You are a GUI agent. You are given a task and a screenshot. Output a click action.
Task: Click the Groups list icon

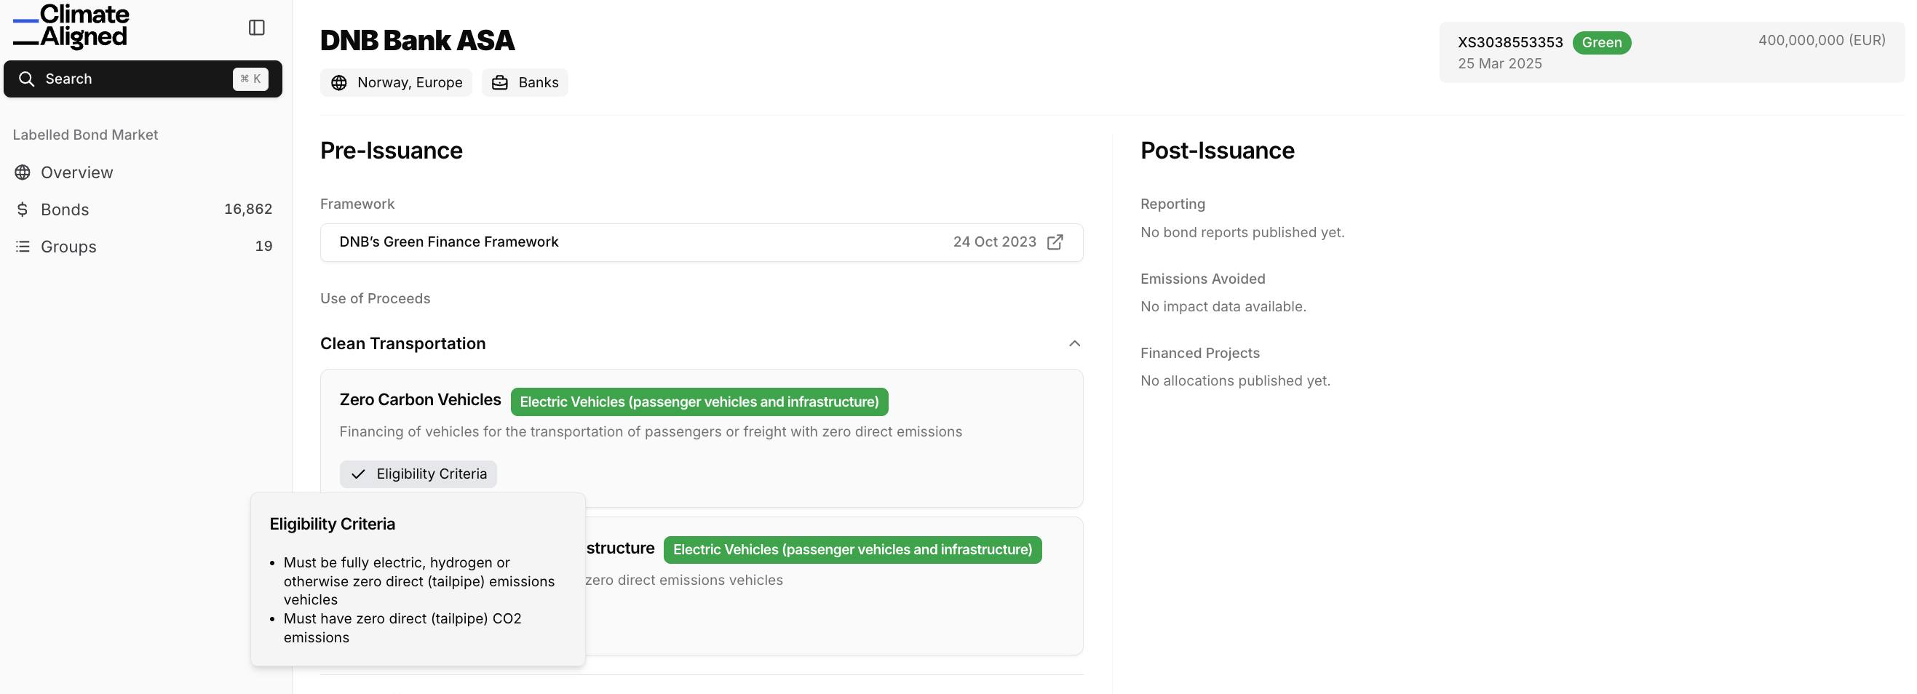[23, 246]
